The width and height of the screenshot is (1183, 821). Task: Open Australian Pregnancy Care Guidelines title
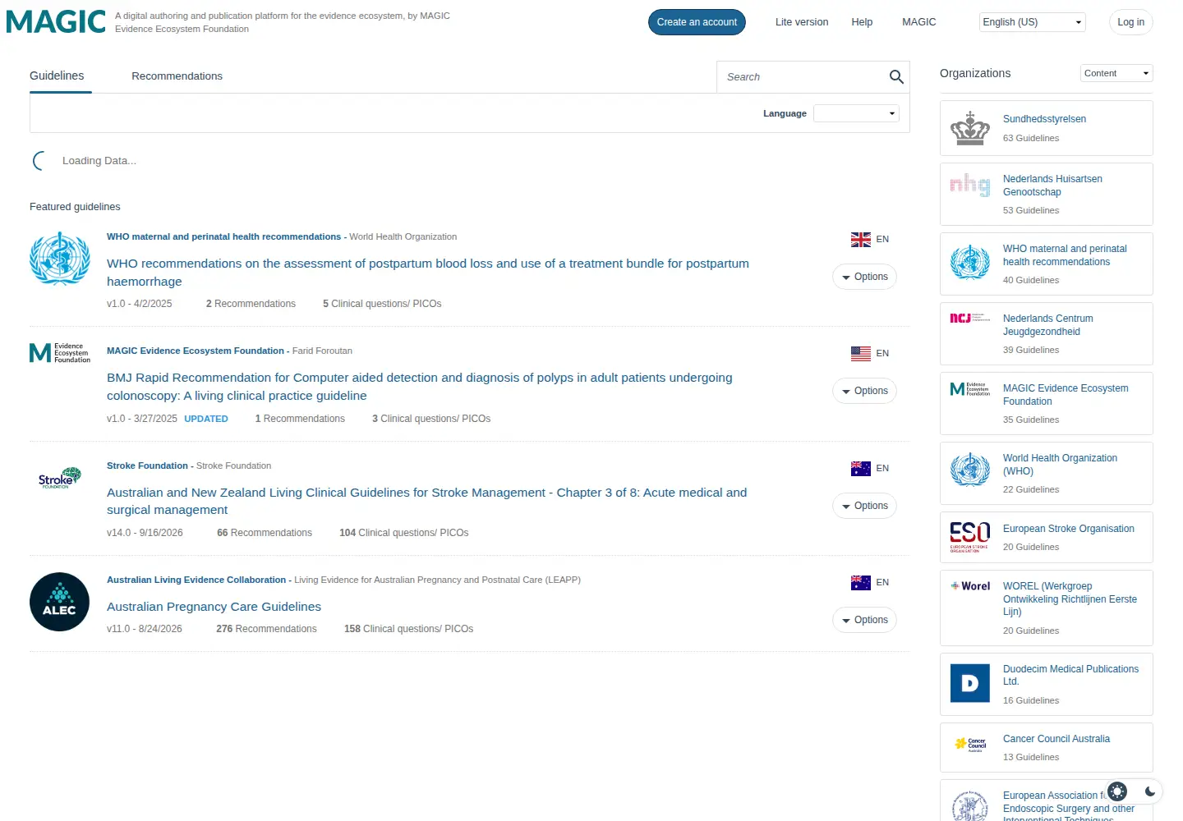(x=214, y=607)
